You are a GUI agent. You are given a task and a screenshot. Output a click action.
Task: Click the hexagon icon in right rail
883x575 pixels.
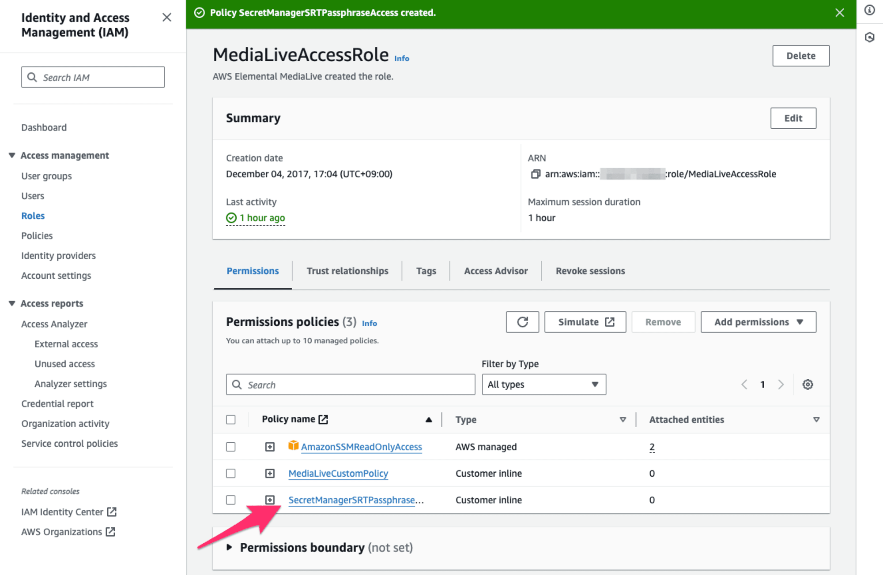tap(869, 37)
